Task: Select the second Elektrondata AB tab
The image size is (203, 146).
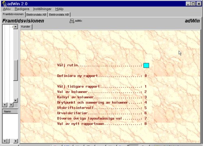Action: [x=59, y=15]
